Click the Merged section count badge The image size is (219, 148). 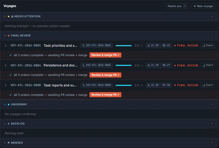(212, 143)
